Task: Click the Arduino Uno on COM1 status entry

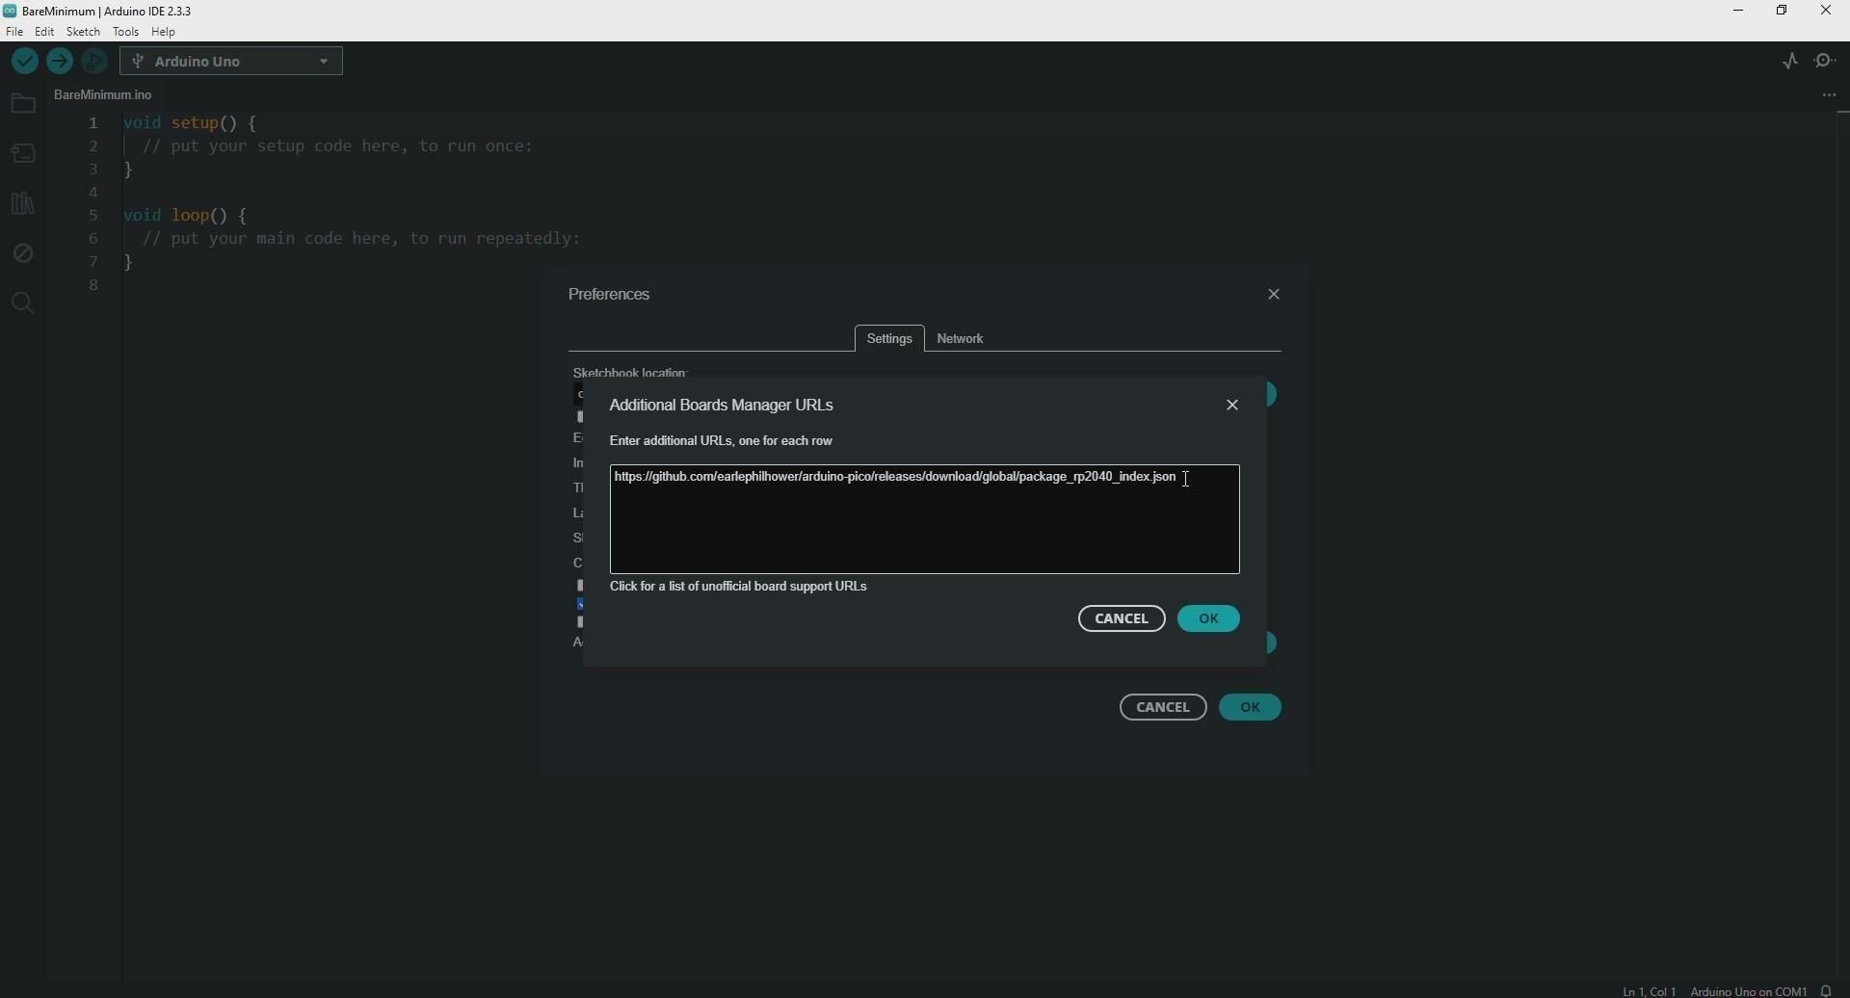Action: 1748,990
